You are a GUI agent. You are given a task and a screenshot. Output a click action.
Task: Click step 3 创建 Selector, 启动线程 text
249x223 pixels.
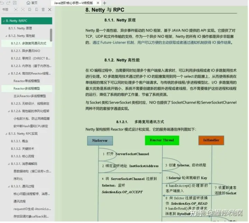point(186,165)
